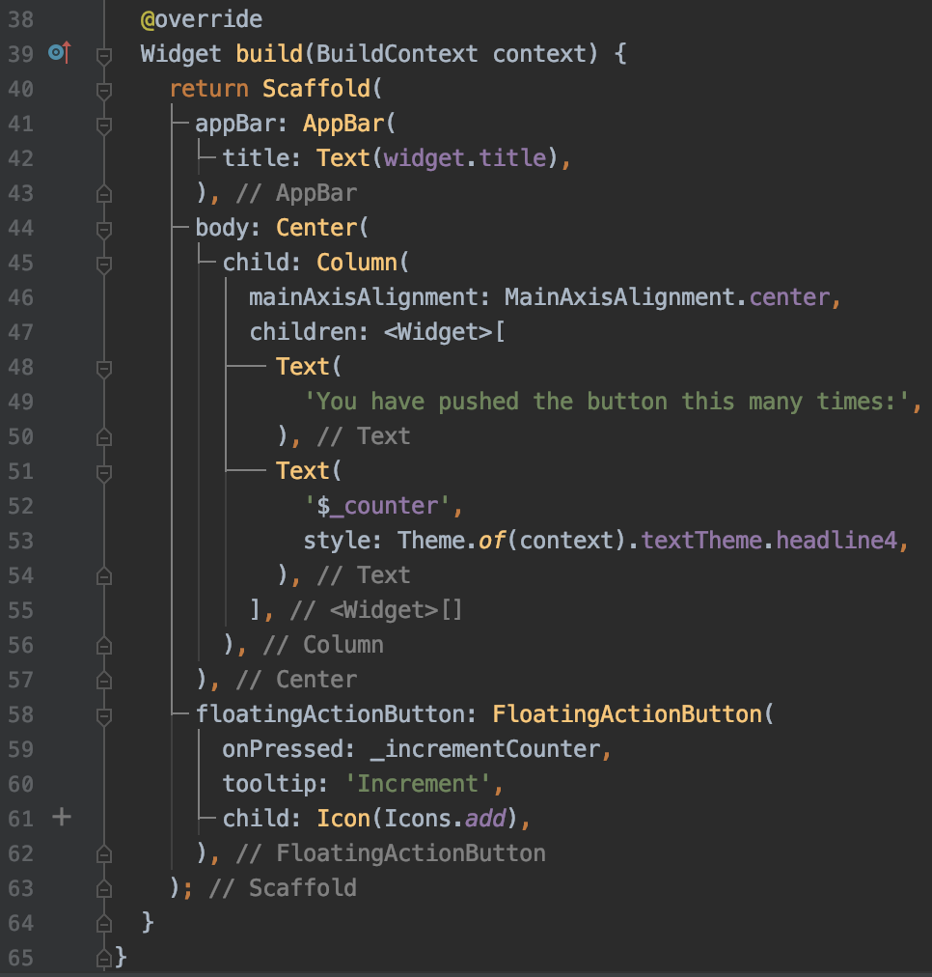Click headline4 on line 53
Viewport: 932px width, 977px height.
(836, 541)
